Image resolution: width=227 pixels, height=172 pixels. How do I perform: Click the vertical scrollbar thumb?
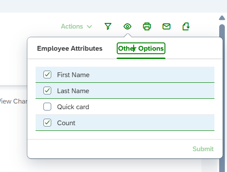click(222, 98)
